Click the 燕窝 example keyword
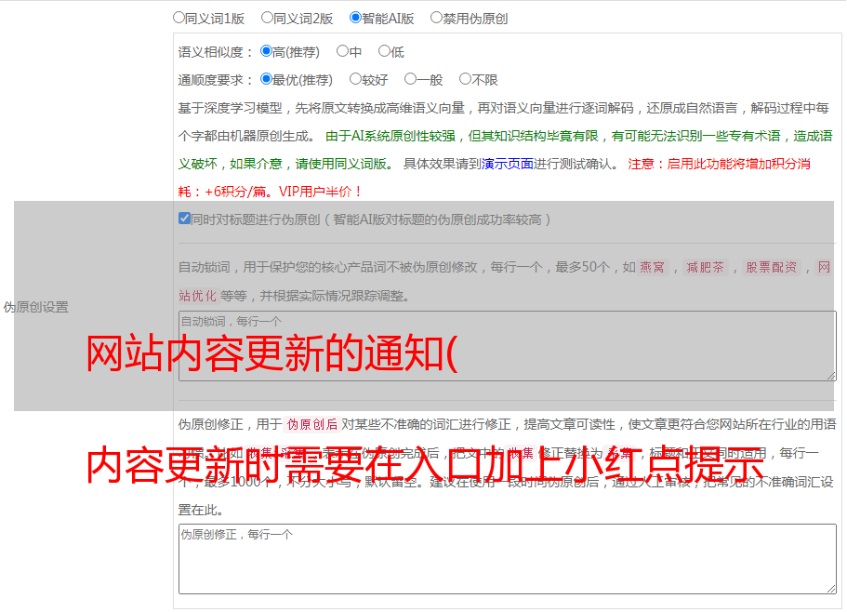Viewport: 847px width, 612px height. (652, 267)
